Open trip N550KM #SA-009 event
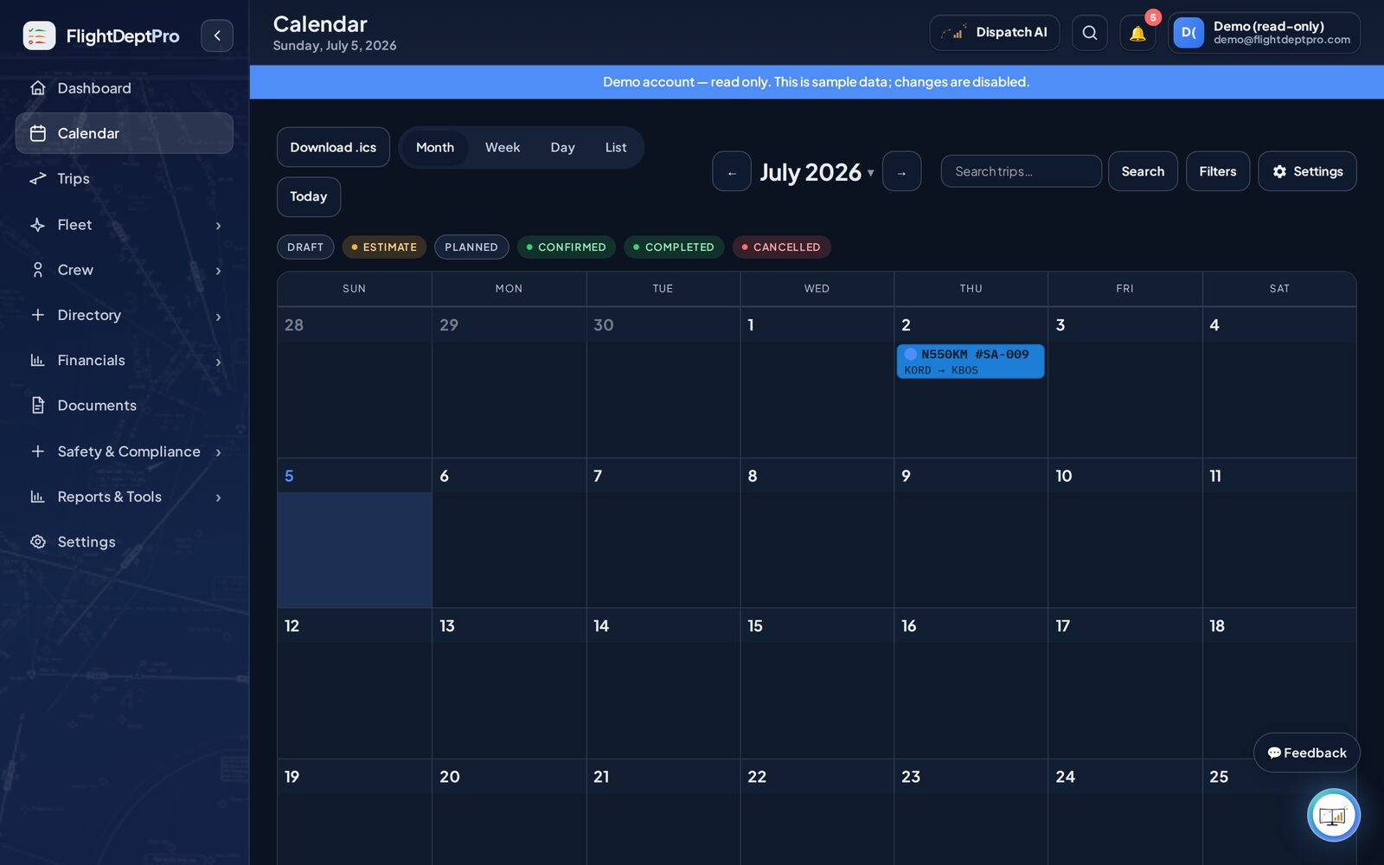This screenshot has width=1384, height=865. pos(971,362)
